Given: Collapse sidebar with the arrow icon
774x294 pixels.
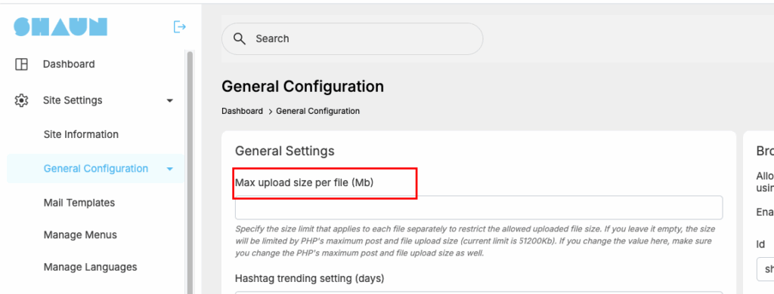Looking at the screenshot, I should (x=180, y=26).
